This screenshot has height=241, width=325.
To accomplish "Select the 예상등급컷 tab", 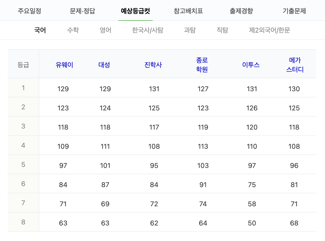I will pyautogui.click(x=135, y=11).
